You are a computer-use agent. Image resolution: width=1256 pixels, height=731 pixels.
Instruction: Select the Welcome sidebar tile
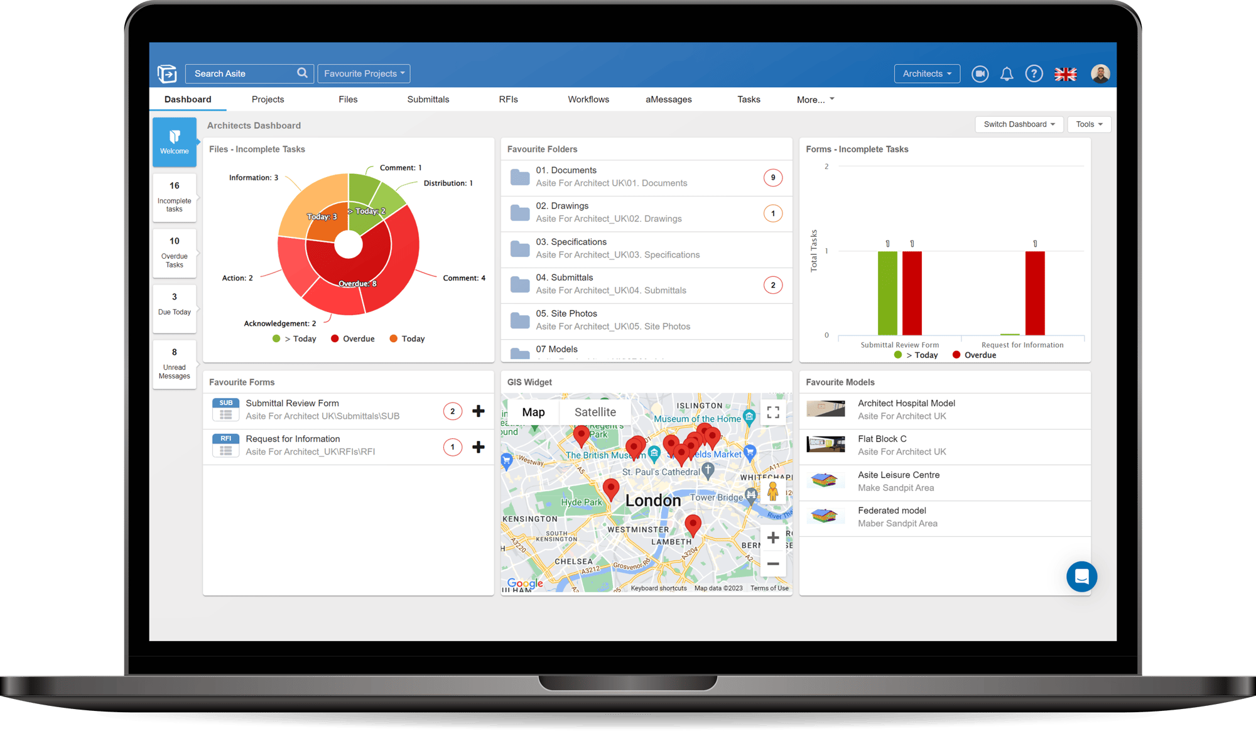(x=175, y=143)
